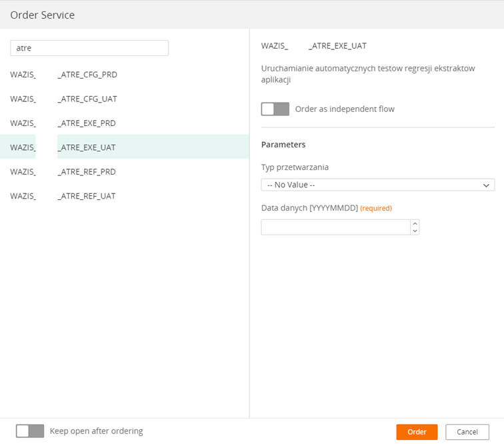Click the Data danych YYYYMMDD input field

pos(335,227)
